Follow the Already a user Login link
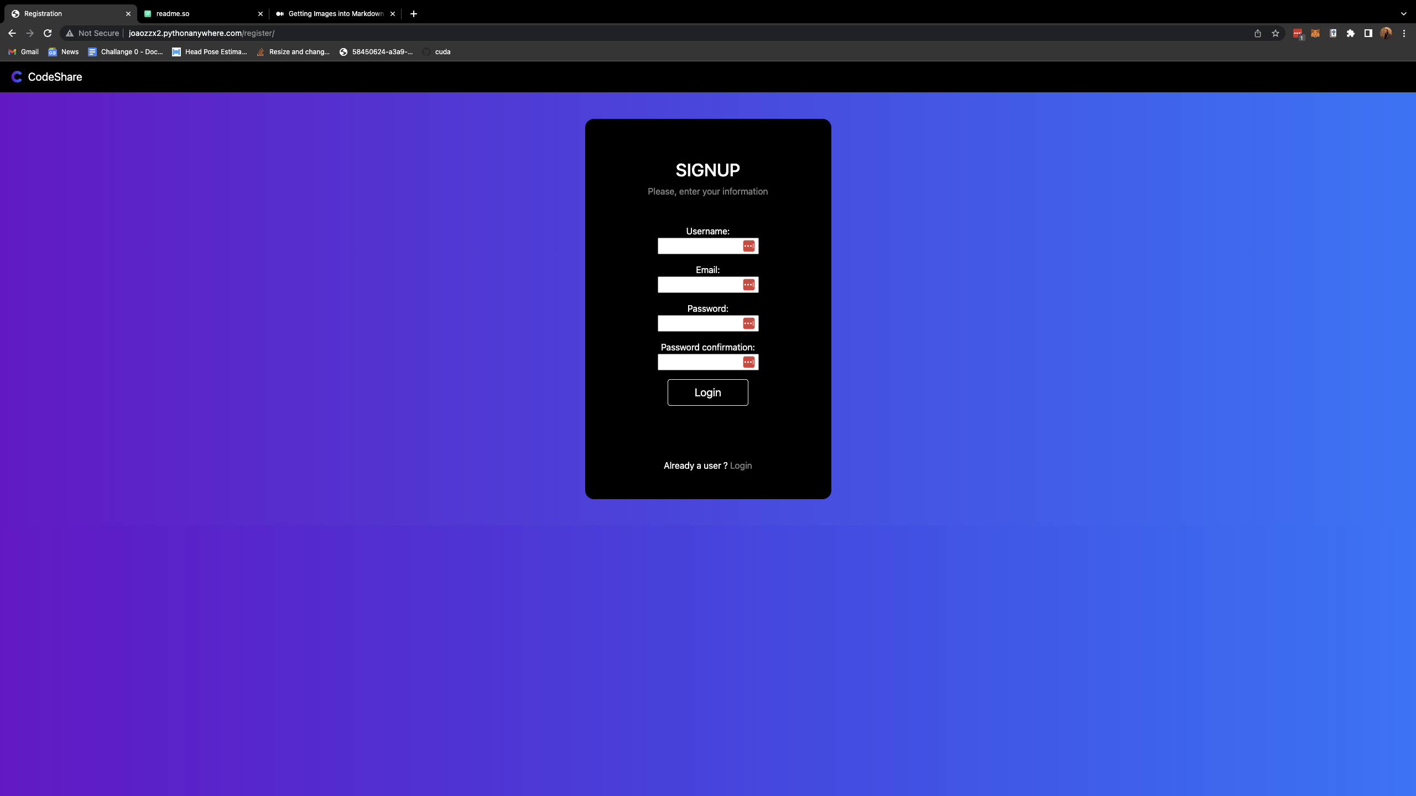 click(741, 465)
